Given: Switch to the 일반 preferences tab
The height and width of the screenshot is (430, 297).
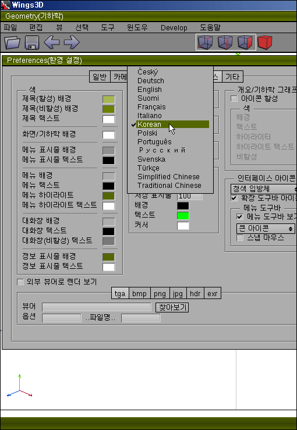Looking at the screenshot, I should tap(100, 77).
